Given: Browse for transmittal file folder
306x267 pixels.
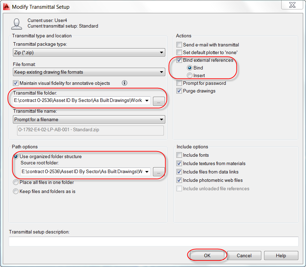Looking at the screenshot, I should pyautogui.click(x=159, y=101).
